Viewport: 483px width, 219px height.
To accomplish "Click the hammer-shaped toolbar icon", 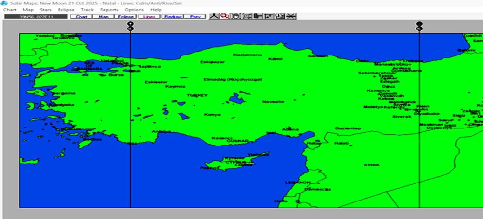I will tap(258, 16).
